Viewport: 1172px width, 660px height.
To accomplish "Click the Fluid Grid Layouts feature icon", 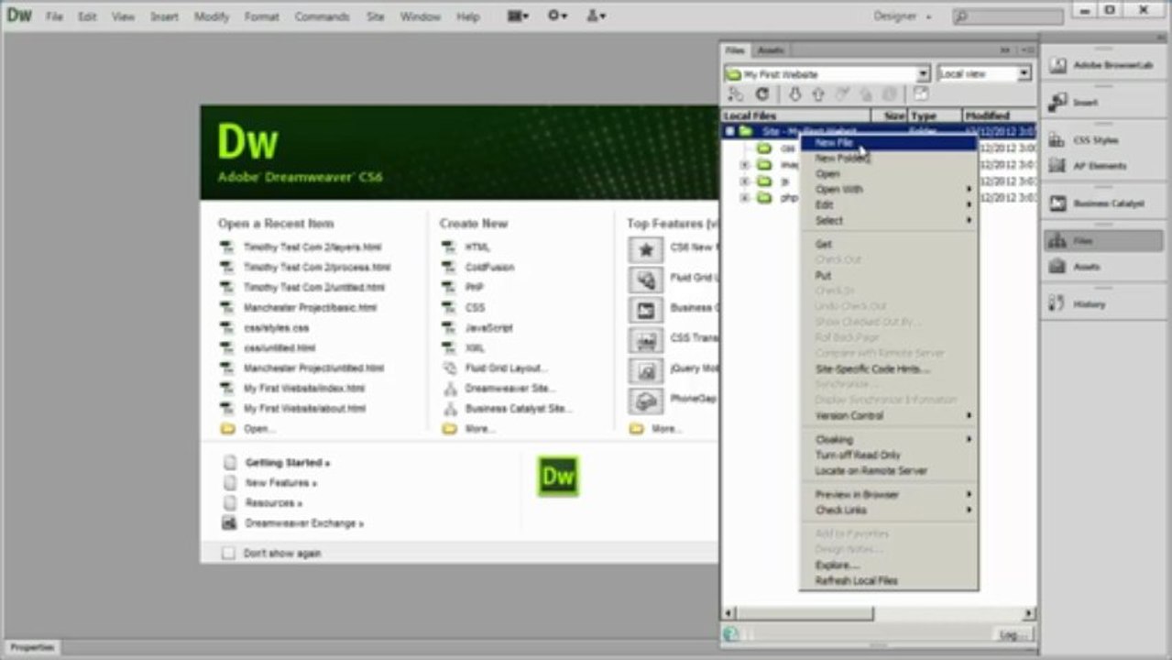I will coord(646,280).
